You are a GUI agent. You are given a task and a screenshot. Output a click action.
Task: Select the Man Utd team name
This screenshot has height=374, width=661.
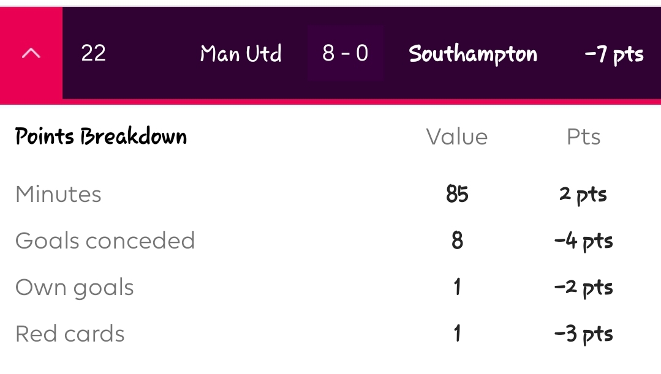pyautogui.click(x=241, y=54)
